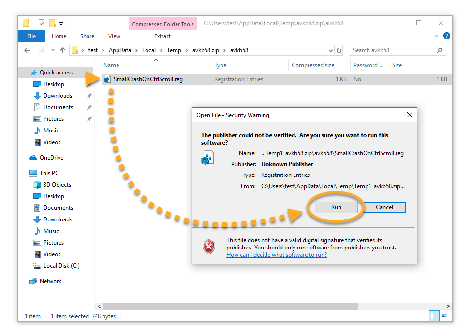Open recent locations dropdown arrow

click(x=53, y=50)
